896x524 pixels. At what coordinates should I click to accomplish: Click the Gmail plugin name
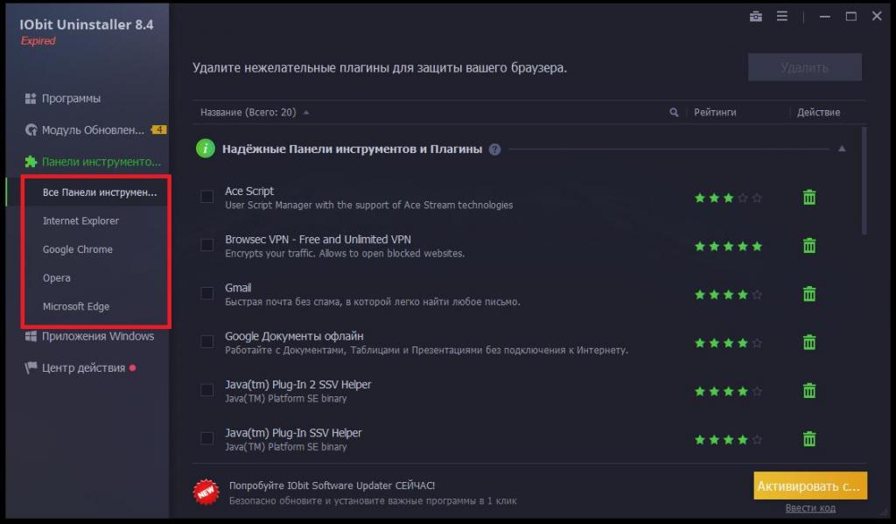click(x=238, y=288)
